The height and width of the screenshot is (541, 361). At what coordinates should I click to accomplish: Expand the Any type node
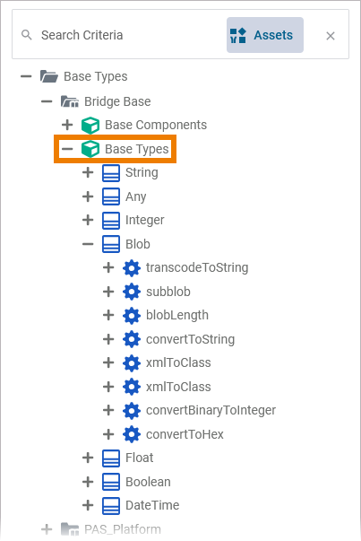point(88,196)
